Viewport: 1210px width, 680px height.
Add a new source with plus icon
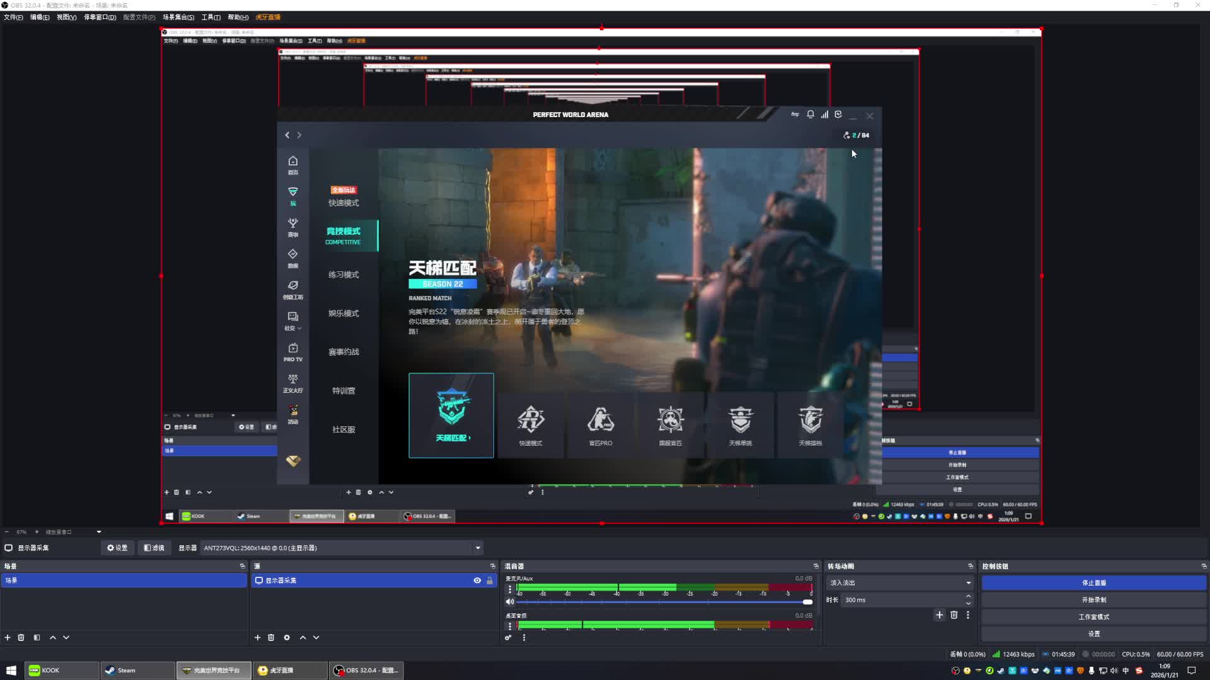pos(257,637)
